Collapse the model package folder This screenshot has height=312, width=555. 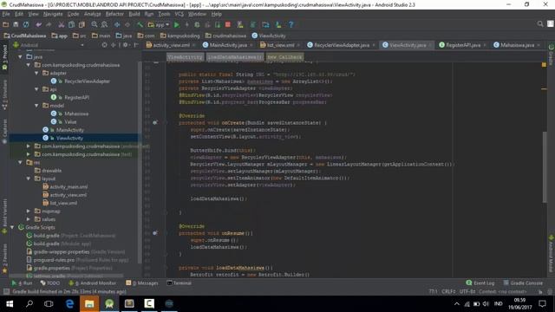click(x=36, y=106)
